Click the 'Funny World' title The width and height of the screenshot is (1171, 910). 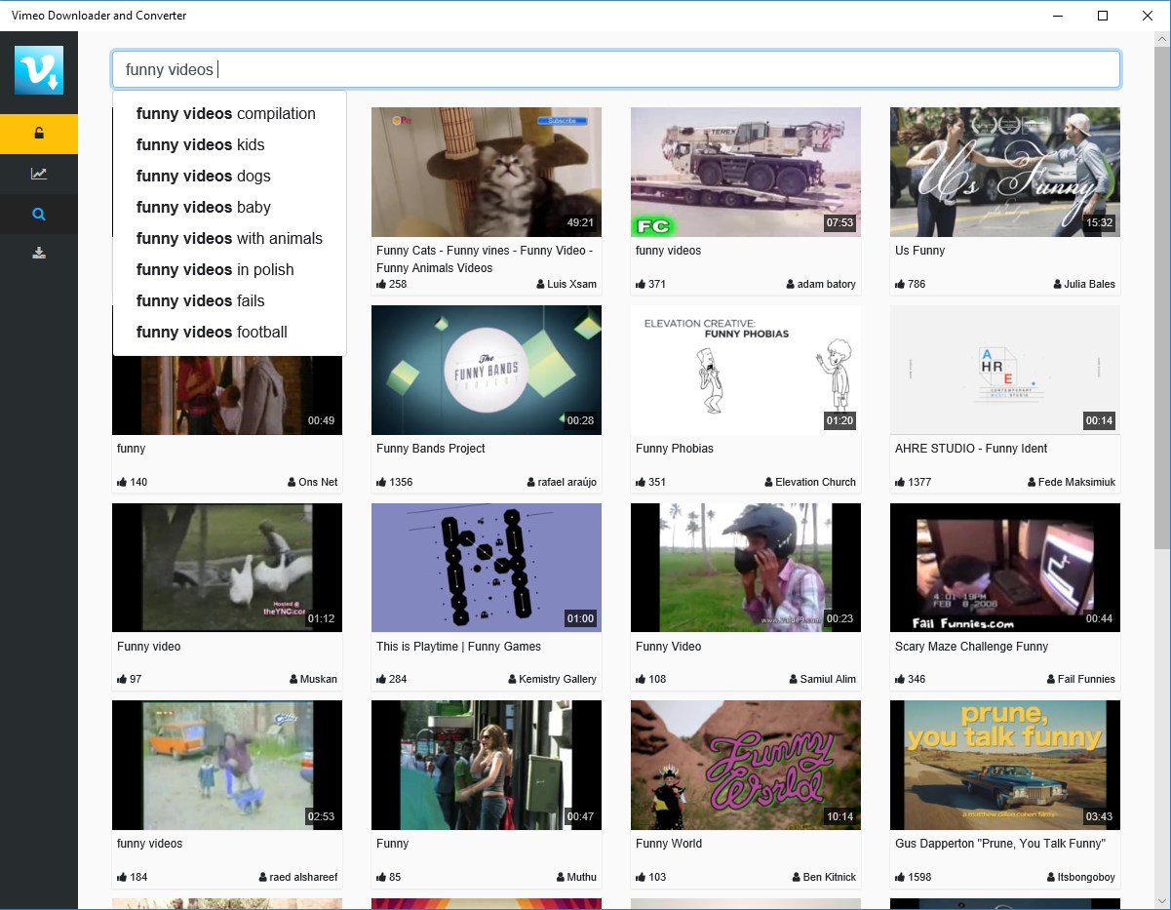tap(669, 844)
